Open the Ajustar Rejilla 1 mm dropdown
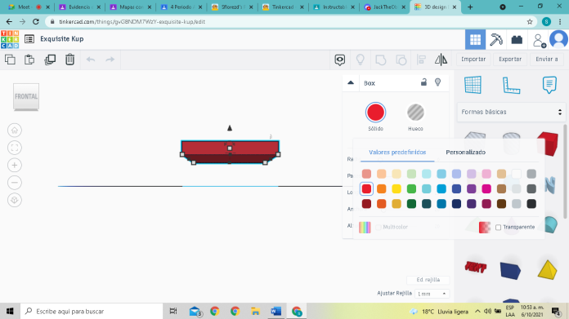Viewport: 569px width, 319px height. click(x=432, y=294)
